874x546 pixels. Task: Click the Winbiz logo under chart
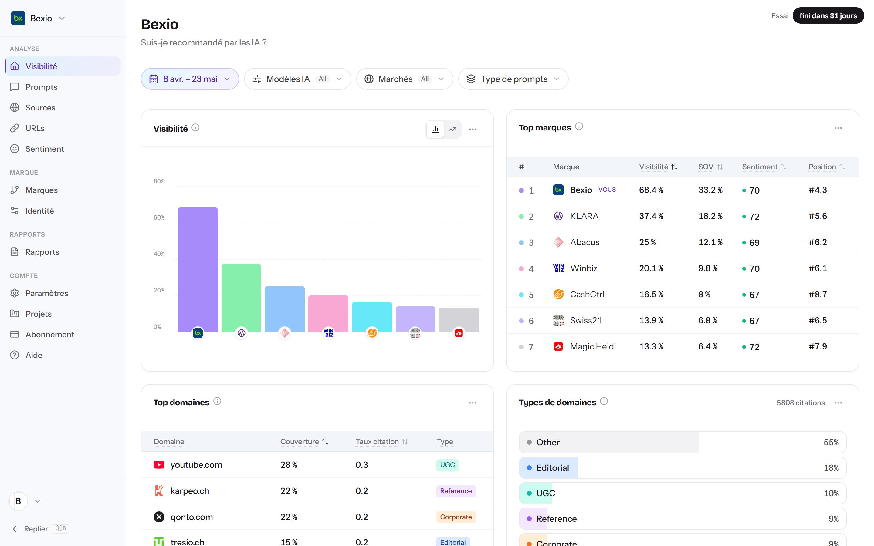[328, 332]
